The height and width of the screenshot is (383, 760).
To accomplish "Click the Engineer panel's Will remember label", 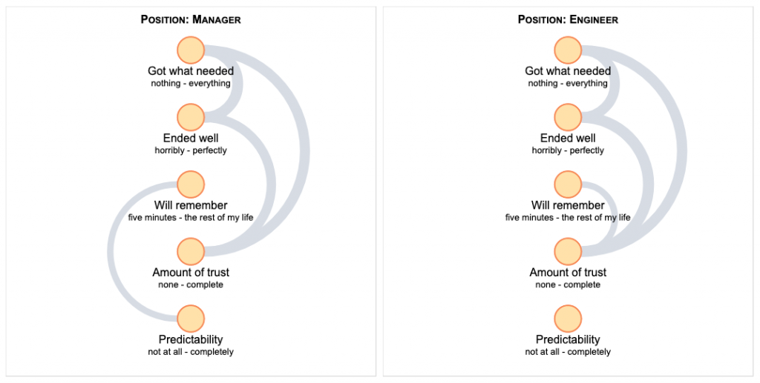I will [568, 205].
